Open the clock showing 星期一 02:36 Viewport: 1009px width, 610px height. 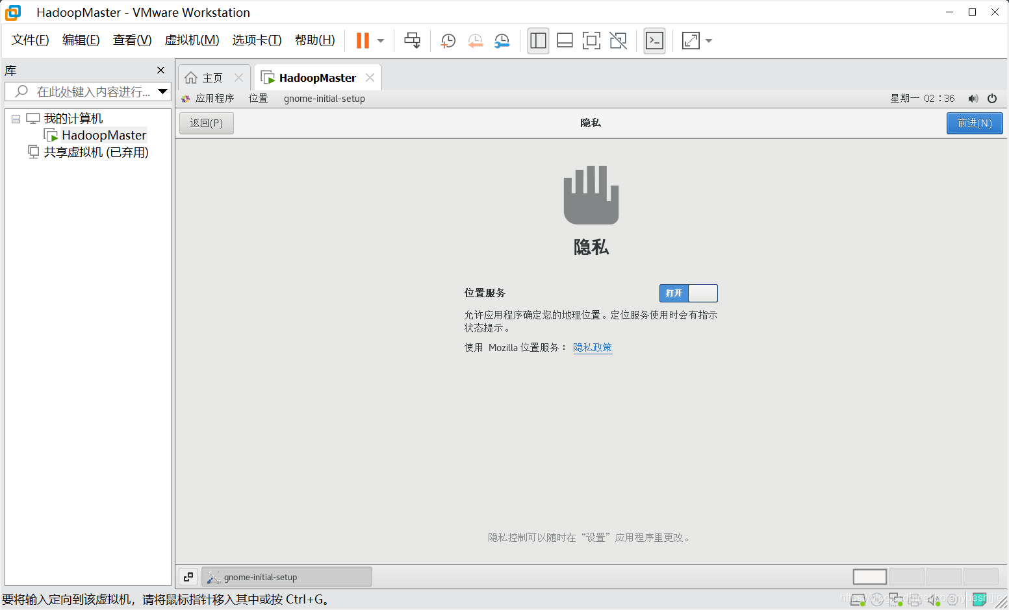[922, 99]
